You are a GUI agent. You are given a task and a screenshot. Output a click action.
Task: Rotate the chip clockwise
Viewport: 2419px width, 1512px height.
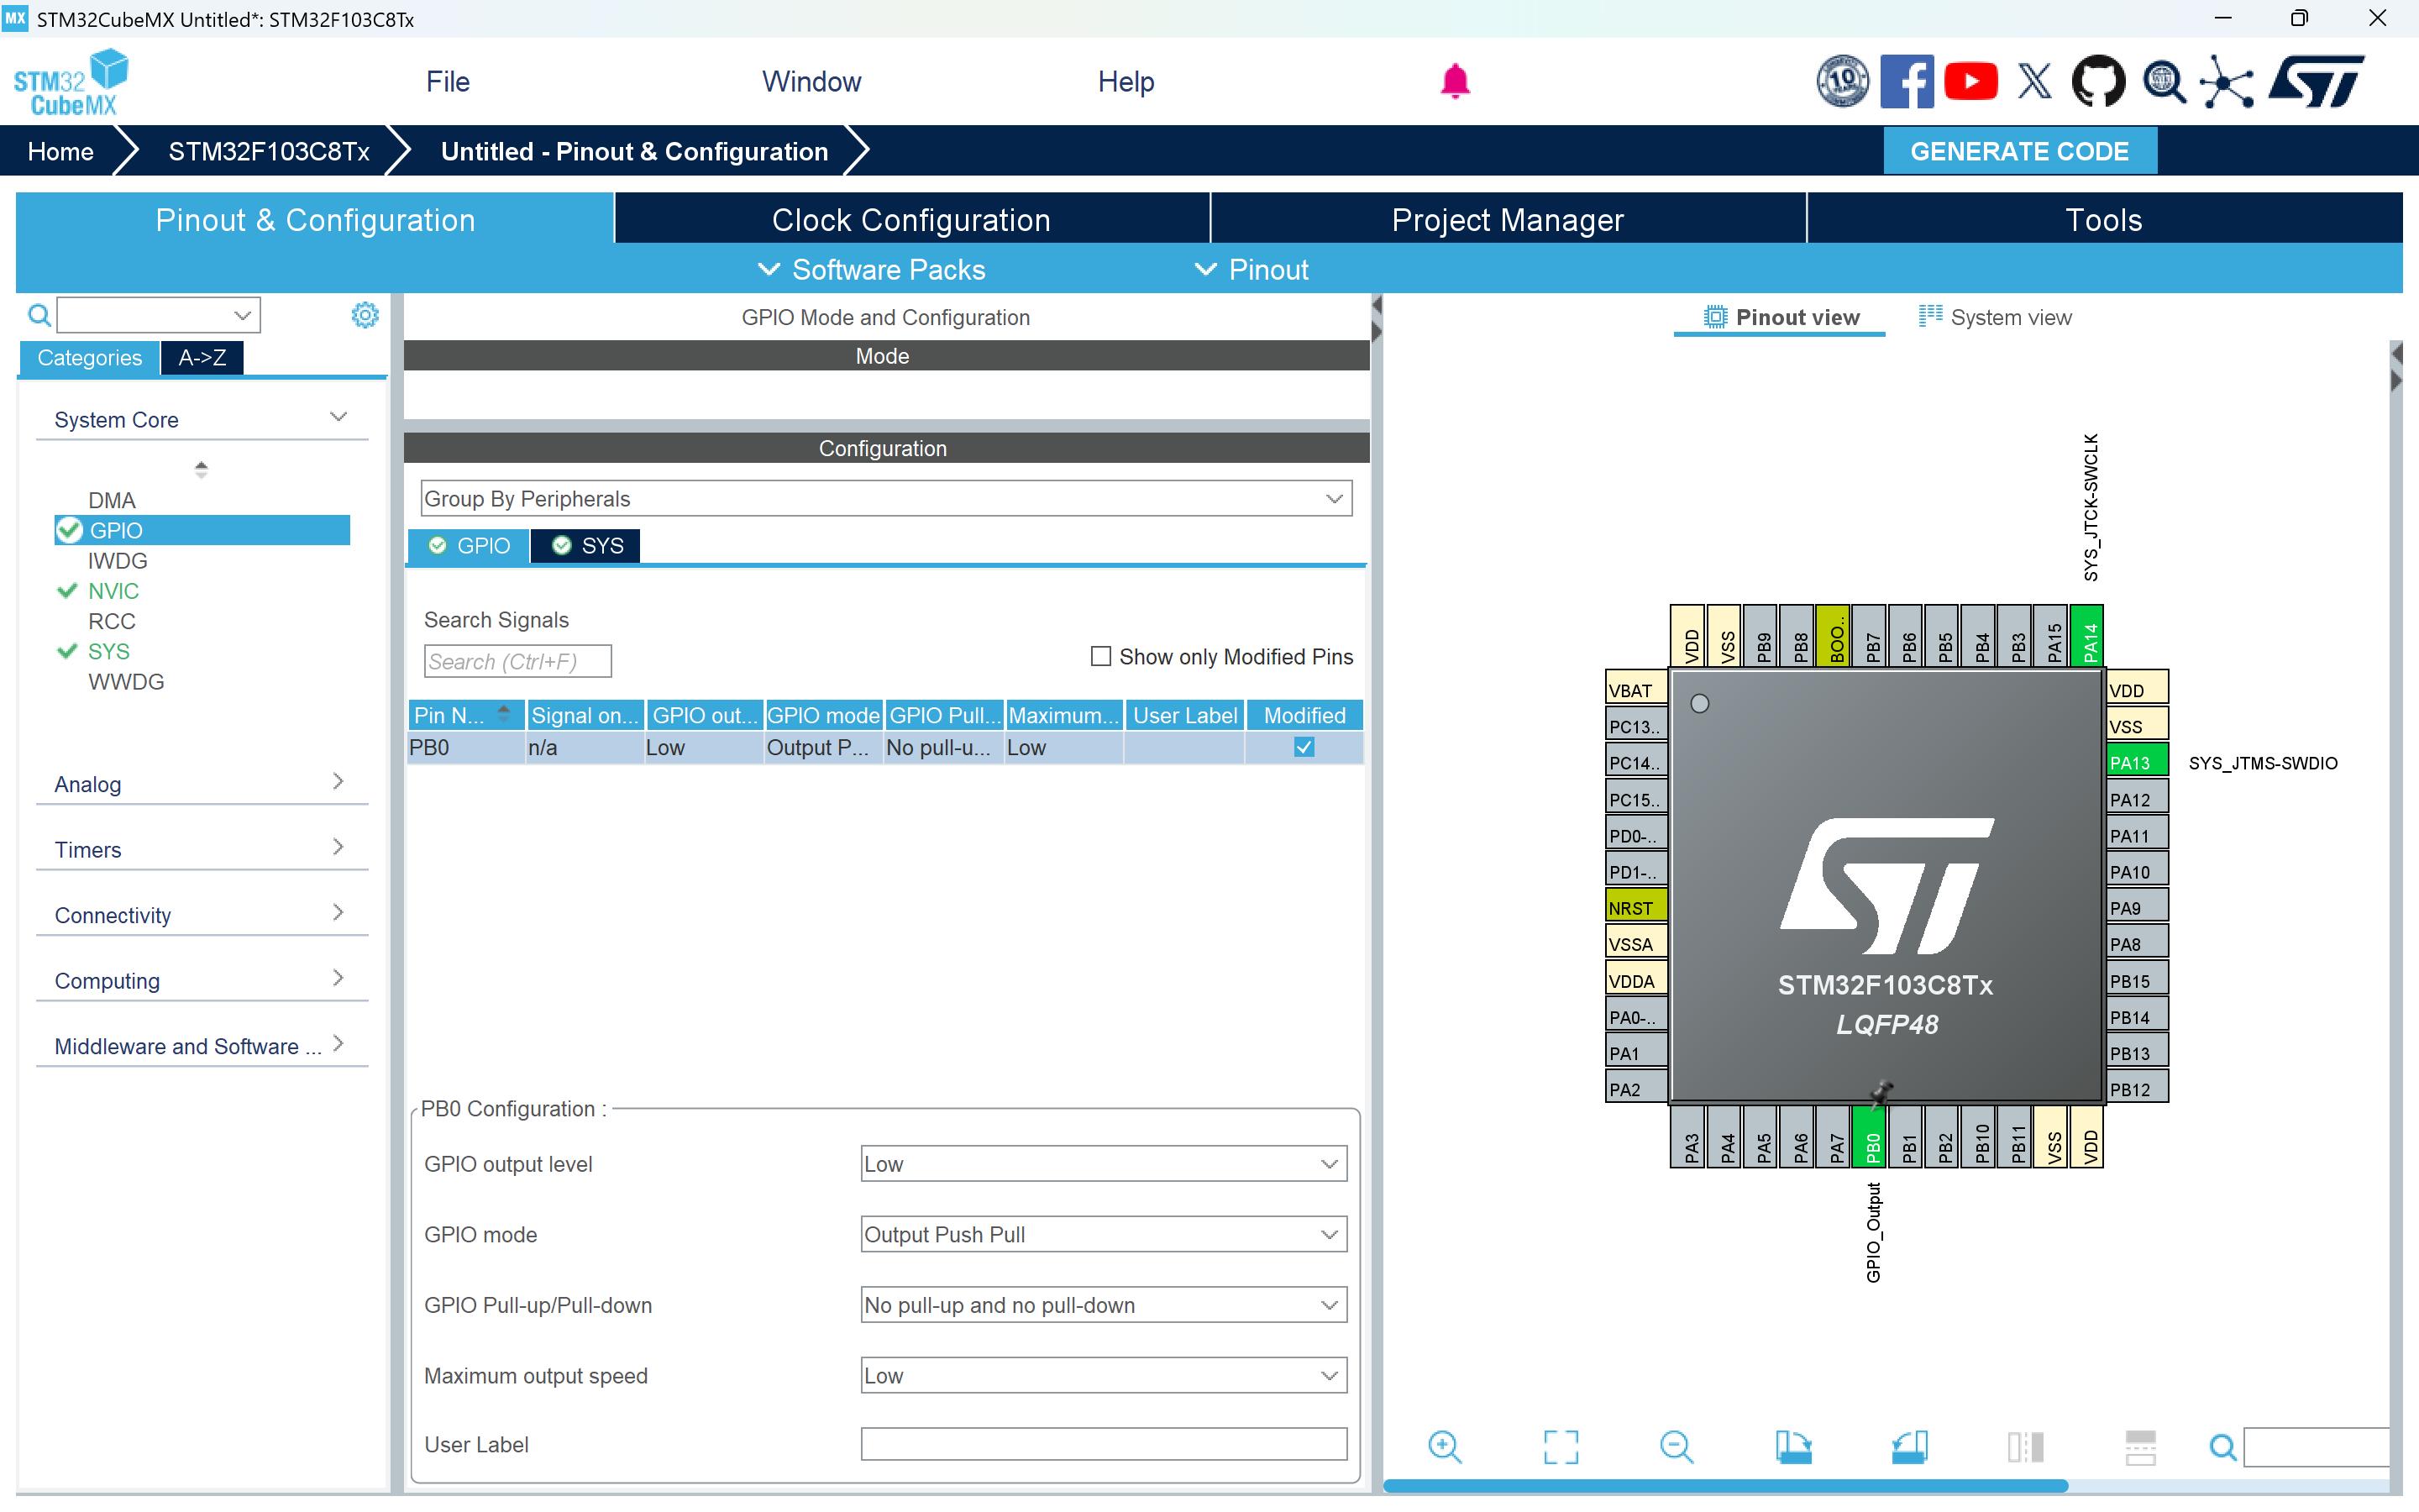1792,1446
